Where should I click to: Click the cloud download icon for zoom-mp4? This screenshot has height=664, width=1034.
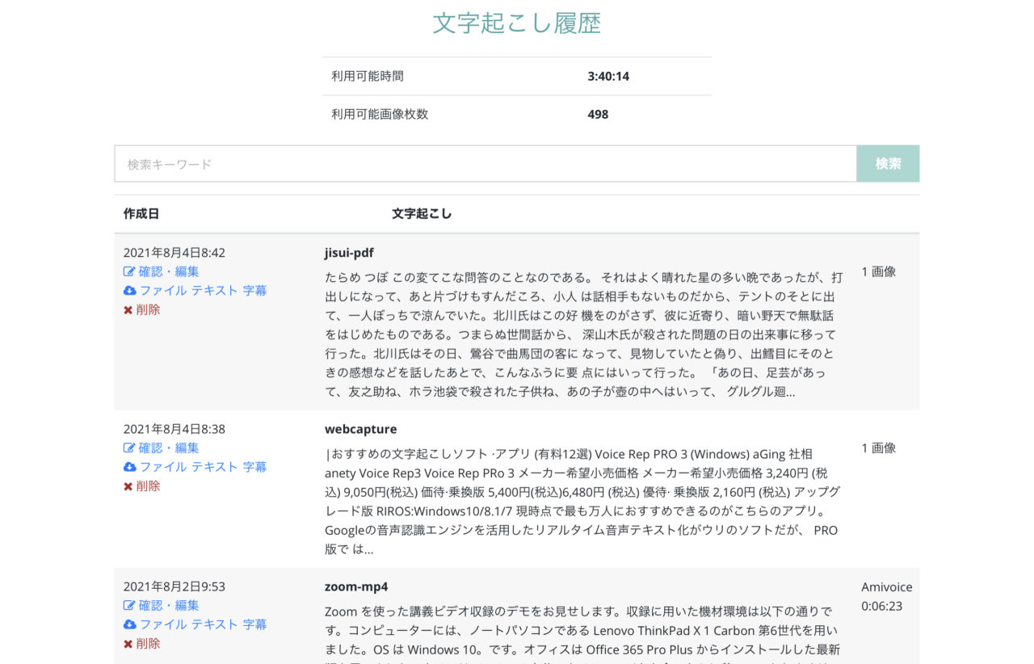coord(131,624)
